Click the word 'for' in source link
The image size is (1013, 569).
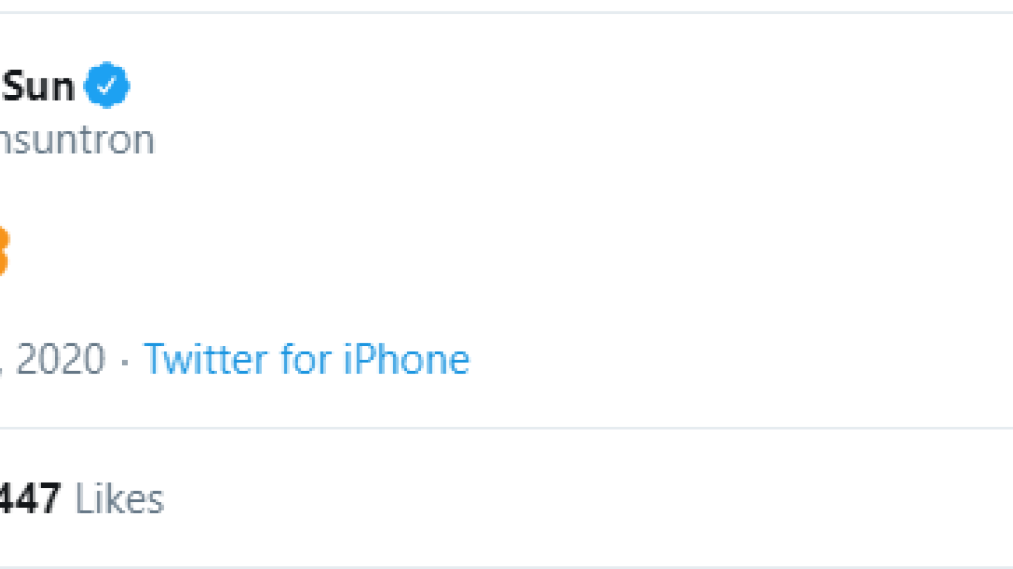(x=306, y=359)
